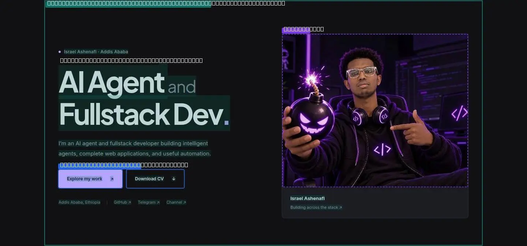Click the 'Addis Ababa, Ethiopia' location text
This screenshot has height=246, width=527.
pyautogui.click(x=79, y=202)
